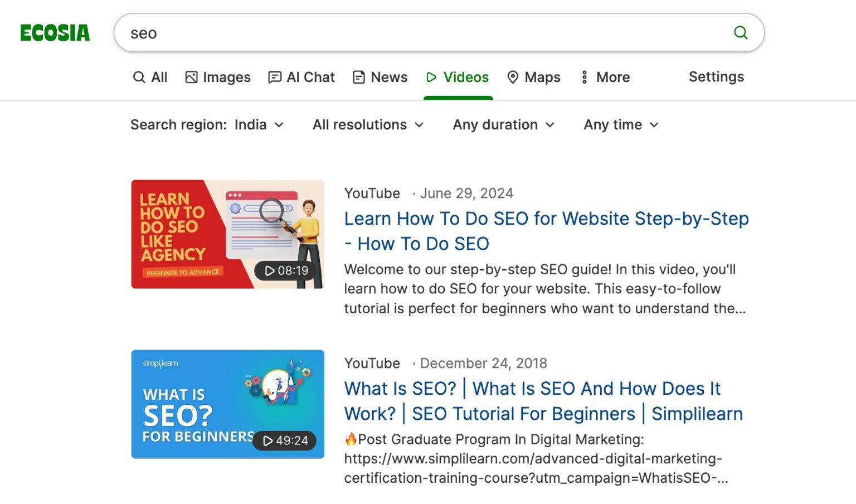
Task: Click in the search field containing seo
Action: 424,33
